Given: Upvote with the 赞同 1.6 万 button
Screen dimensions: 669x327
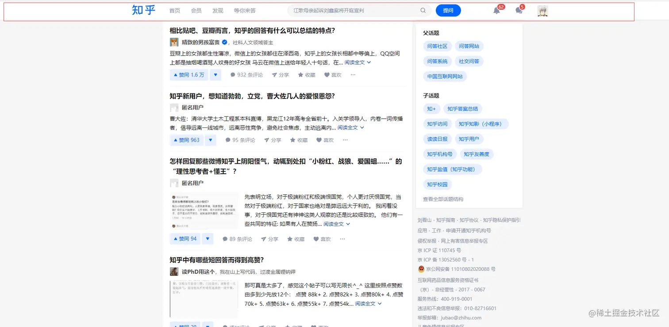Looking at the screenshot, I should (x=189, y=75).
